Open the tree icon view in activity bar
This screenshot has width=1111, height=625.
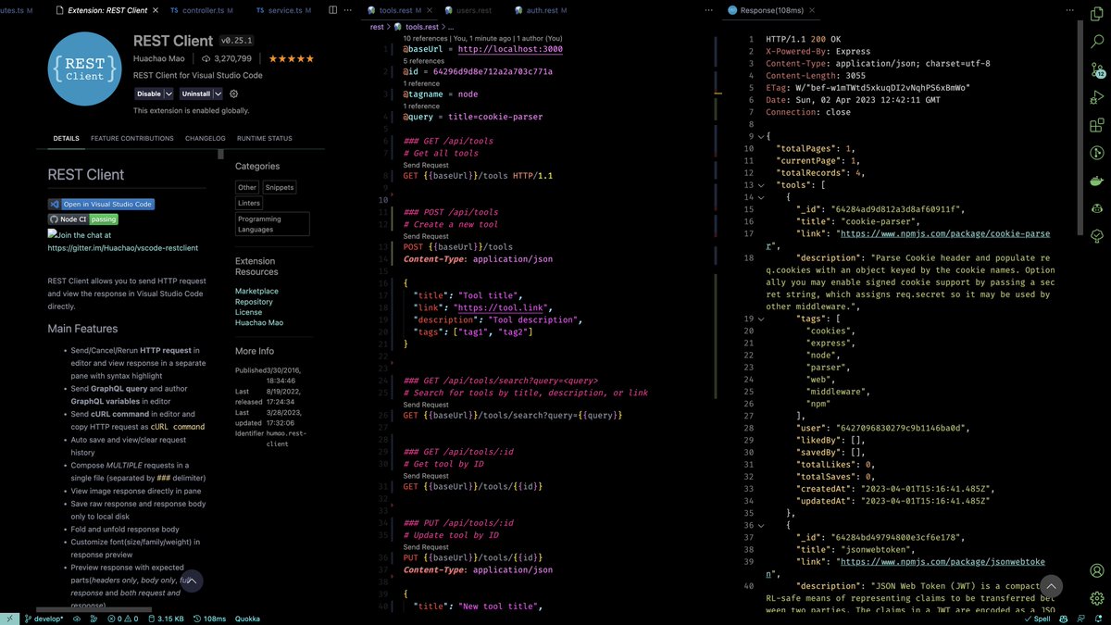1097,236
